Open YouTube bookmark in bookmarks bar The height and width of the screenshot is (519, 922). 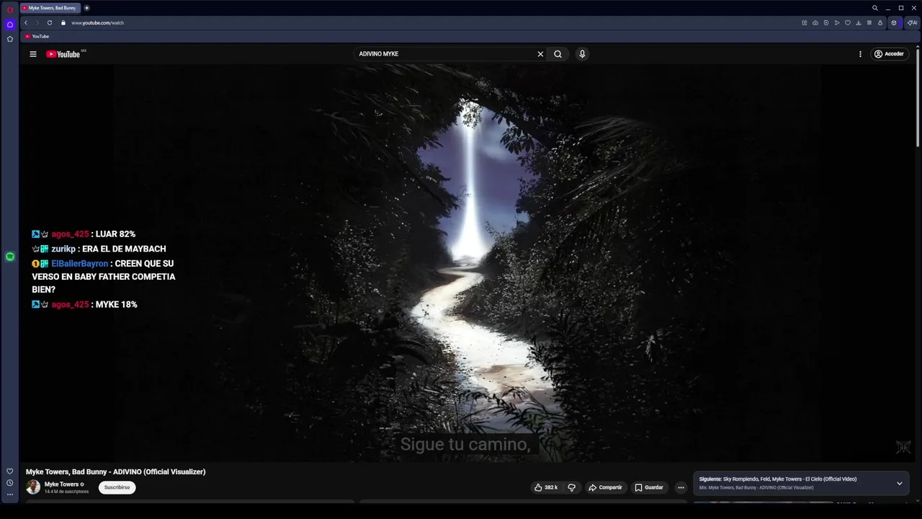(37, 36)
